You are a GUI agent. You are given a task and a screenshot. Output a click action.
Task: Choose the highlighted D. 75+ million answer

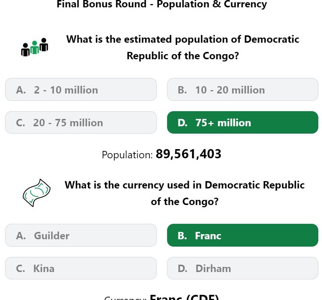(243, 123)
